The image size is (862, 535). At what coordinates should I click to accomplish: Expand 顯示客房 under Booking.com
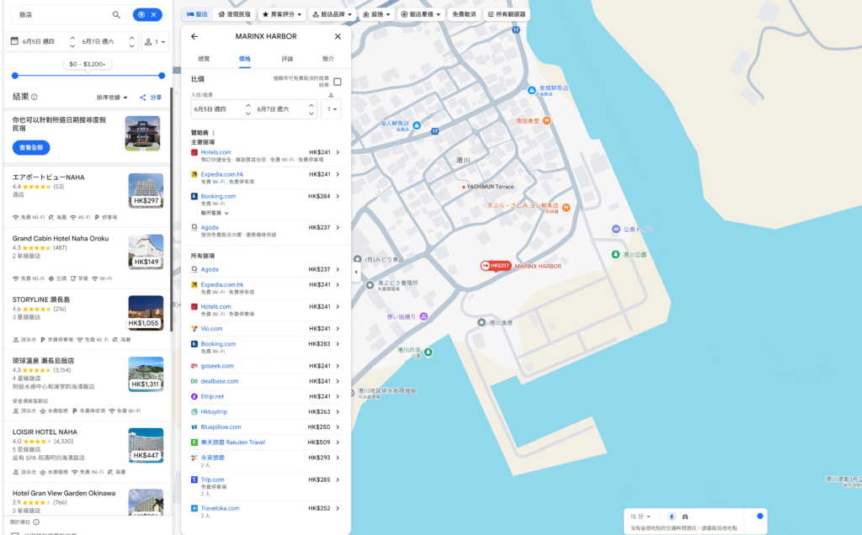pyautogui.click(x=215, y=213)
